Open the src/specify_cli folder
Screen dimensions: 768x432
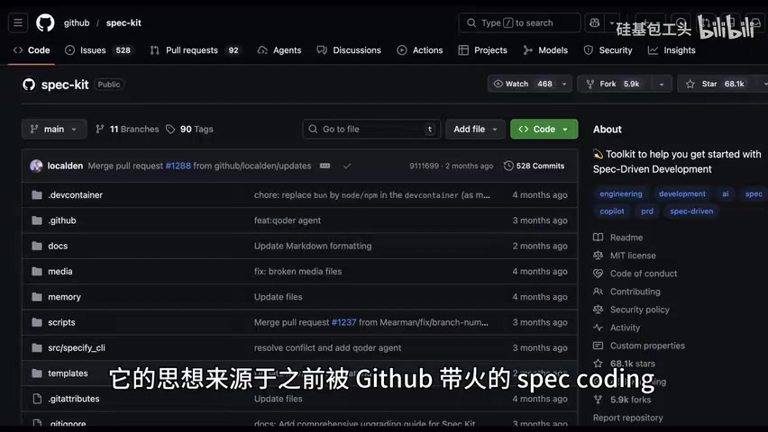click(77, 347)
